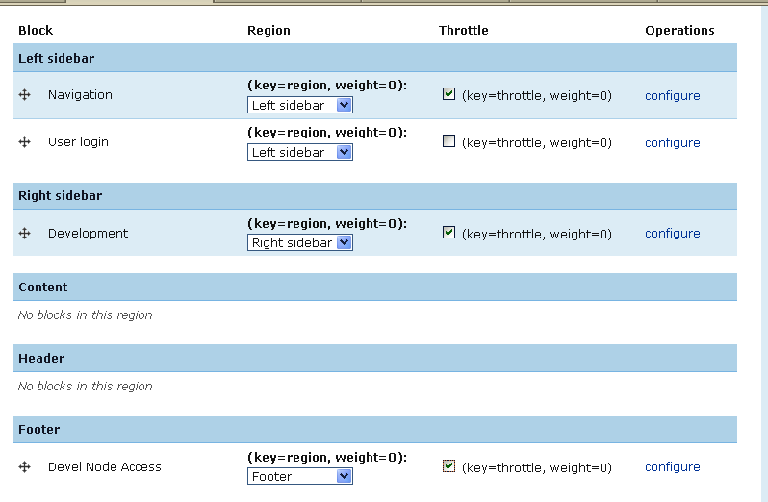Open Footer region dropdown for Devel Node Access
Viewport: 768px width, 502px height.
click(299, 477)
